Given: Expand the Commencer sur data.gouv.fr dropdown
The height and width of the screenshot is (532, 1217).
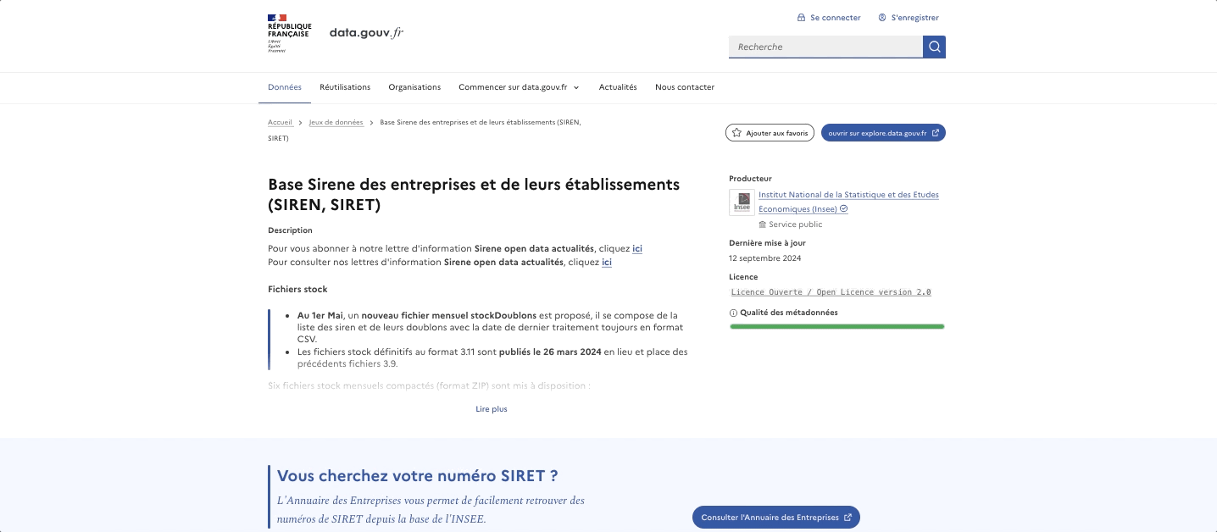Looking at the screenshot, I should tap(519, 87).
